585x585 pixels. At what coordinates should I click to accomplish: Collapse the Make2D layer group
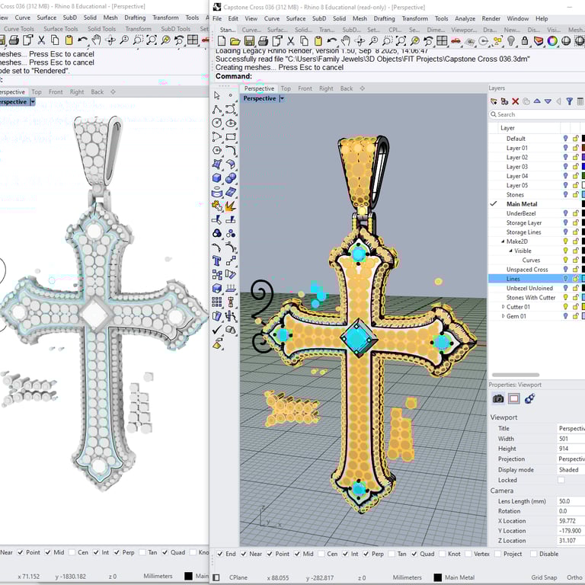tap(503, 241)
